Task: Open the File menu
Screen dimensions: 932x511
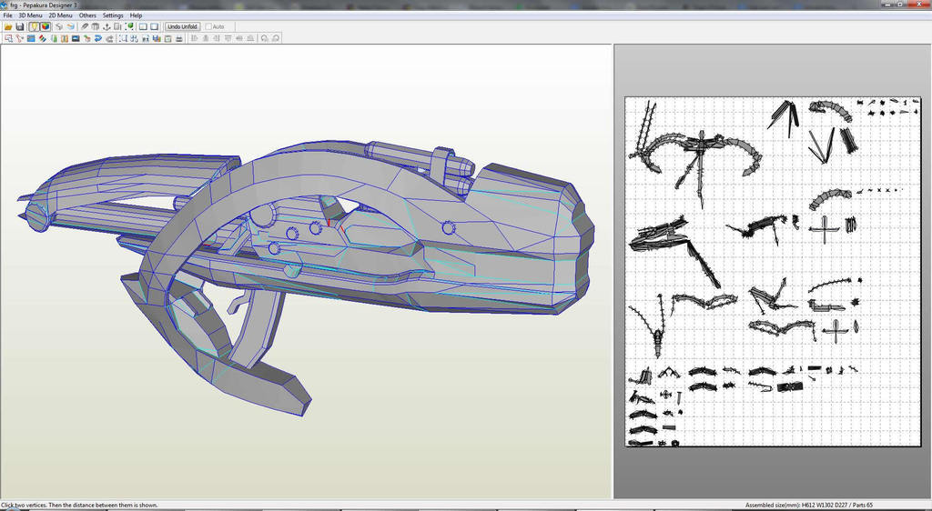Action: [x=8, y=15]
